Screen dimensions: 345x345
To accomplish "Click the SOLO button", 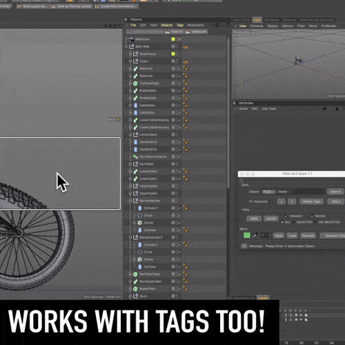I will tap(336, 201).
